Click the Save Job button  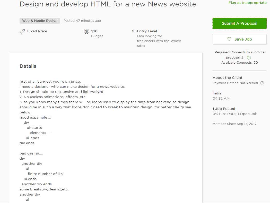(239, 39)
